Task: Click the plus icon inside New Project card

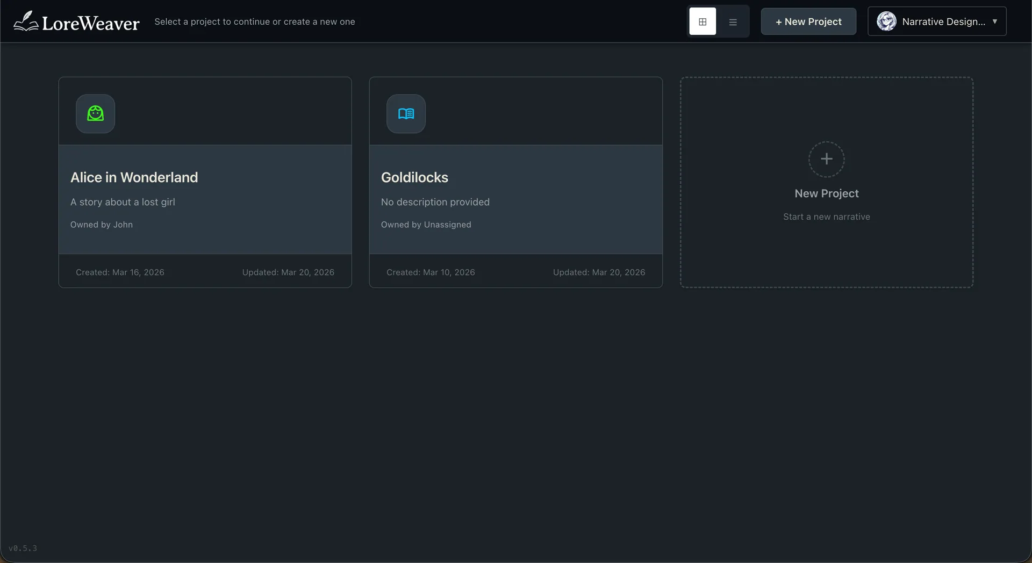Action: click(x=826, y=159)
